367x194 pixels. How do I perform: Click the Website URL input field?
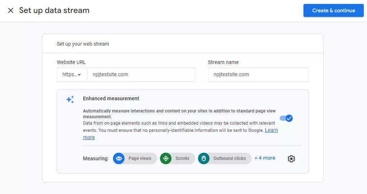click(x=141, y=74)
